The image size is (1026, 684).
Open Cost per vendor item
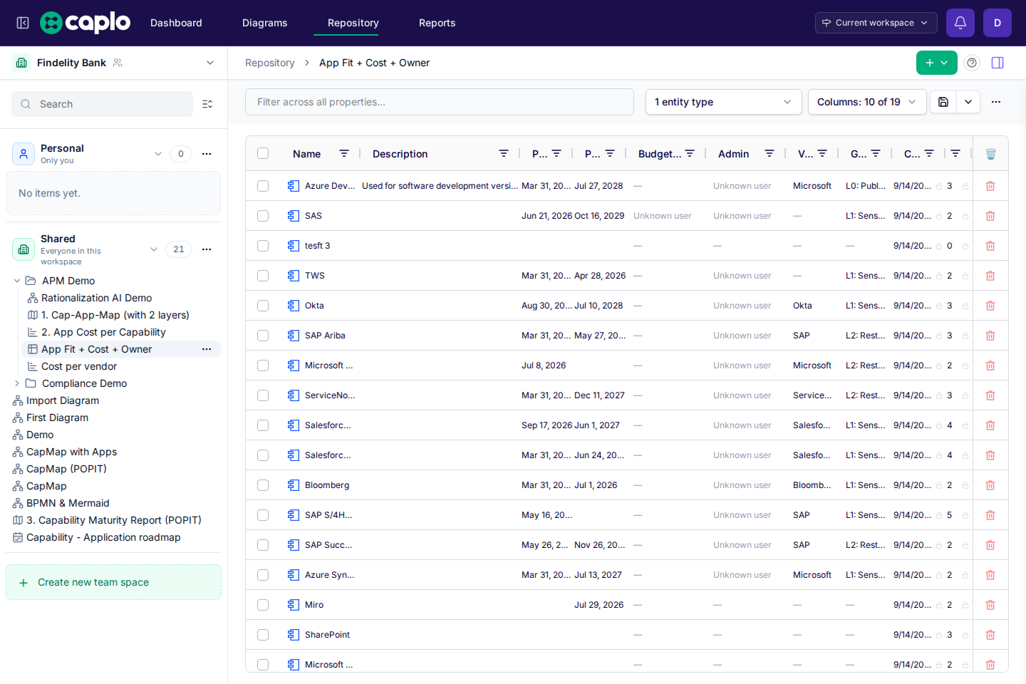click(79, 366)
